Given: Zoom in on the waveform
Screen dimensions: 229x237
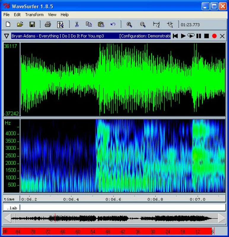Looking at the screenshot, I should [x=129, y=25].
